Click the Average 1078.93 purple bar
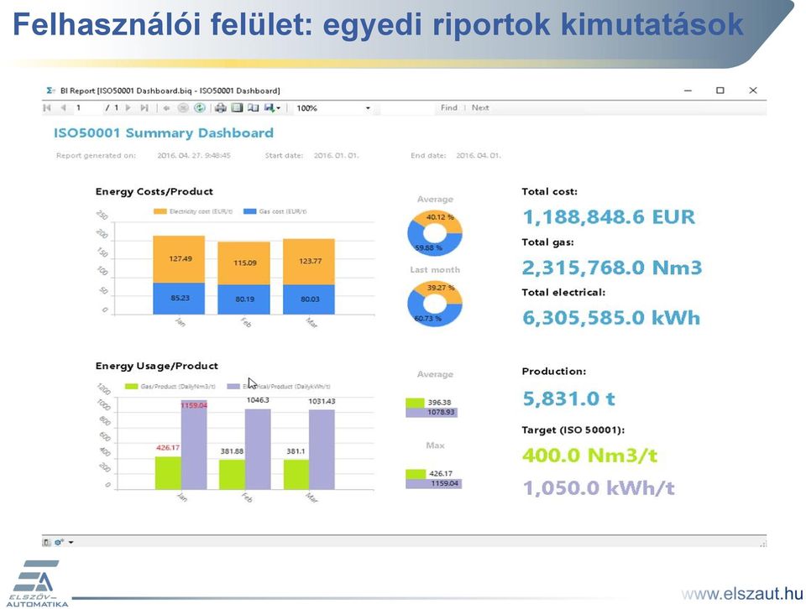 click(432, 413)
